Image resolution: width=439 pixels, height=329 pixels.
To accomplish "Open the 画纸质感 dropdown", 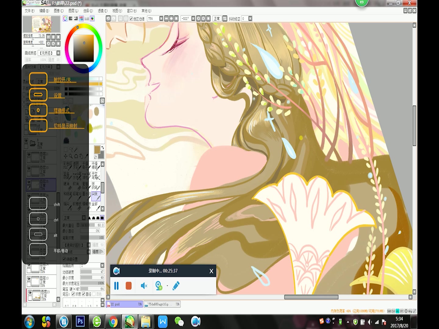I will [58, 53].
